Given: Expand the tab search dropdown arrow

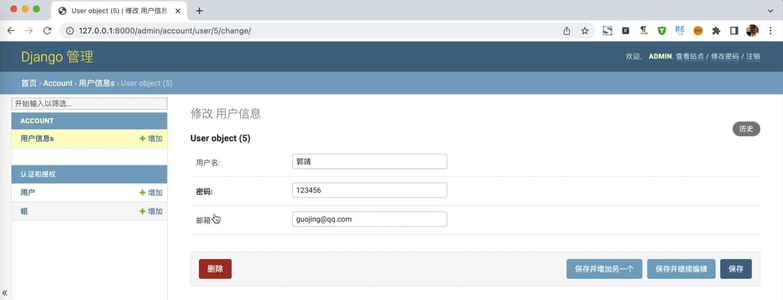Looking at the screenshot, I should 770,11.
